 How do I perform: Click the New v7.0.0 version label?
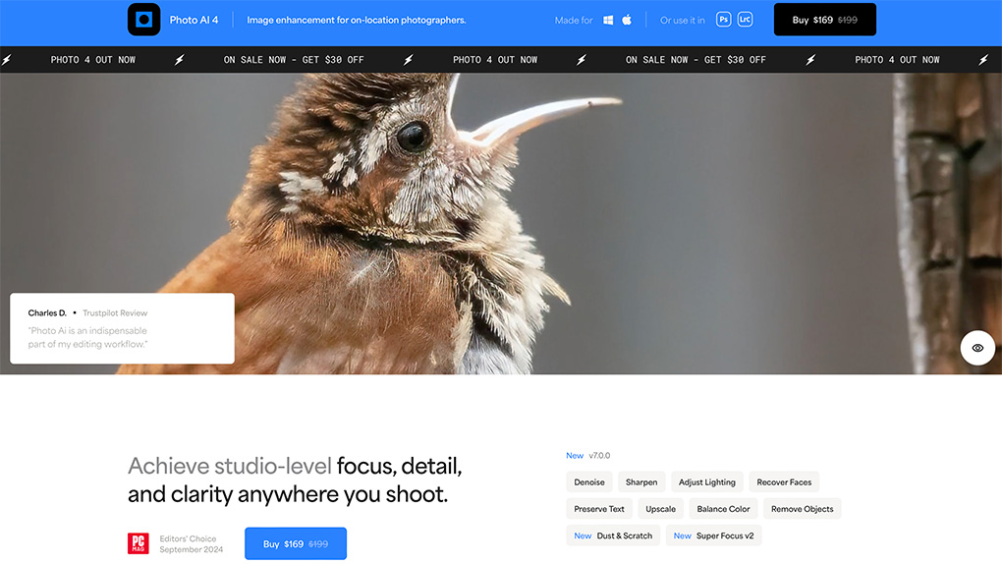[x=587, y=455]
